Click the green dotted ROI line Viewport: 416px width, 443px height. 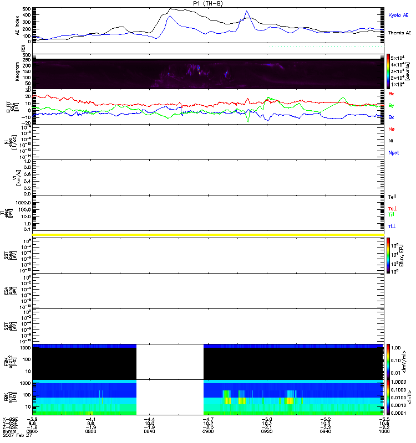point(326,47)
